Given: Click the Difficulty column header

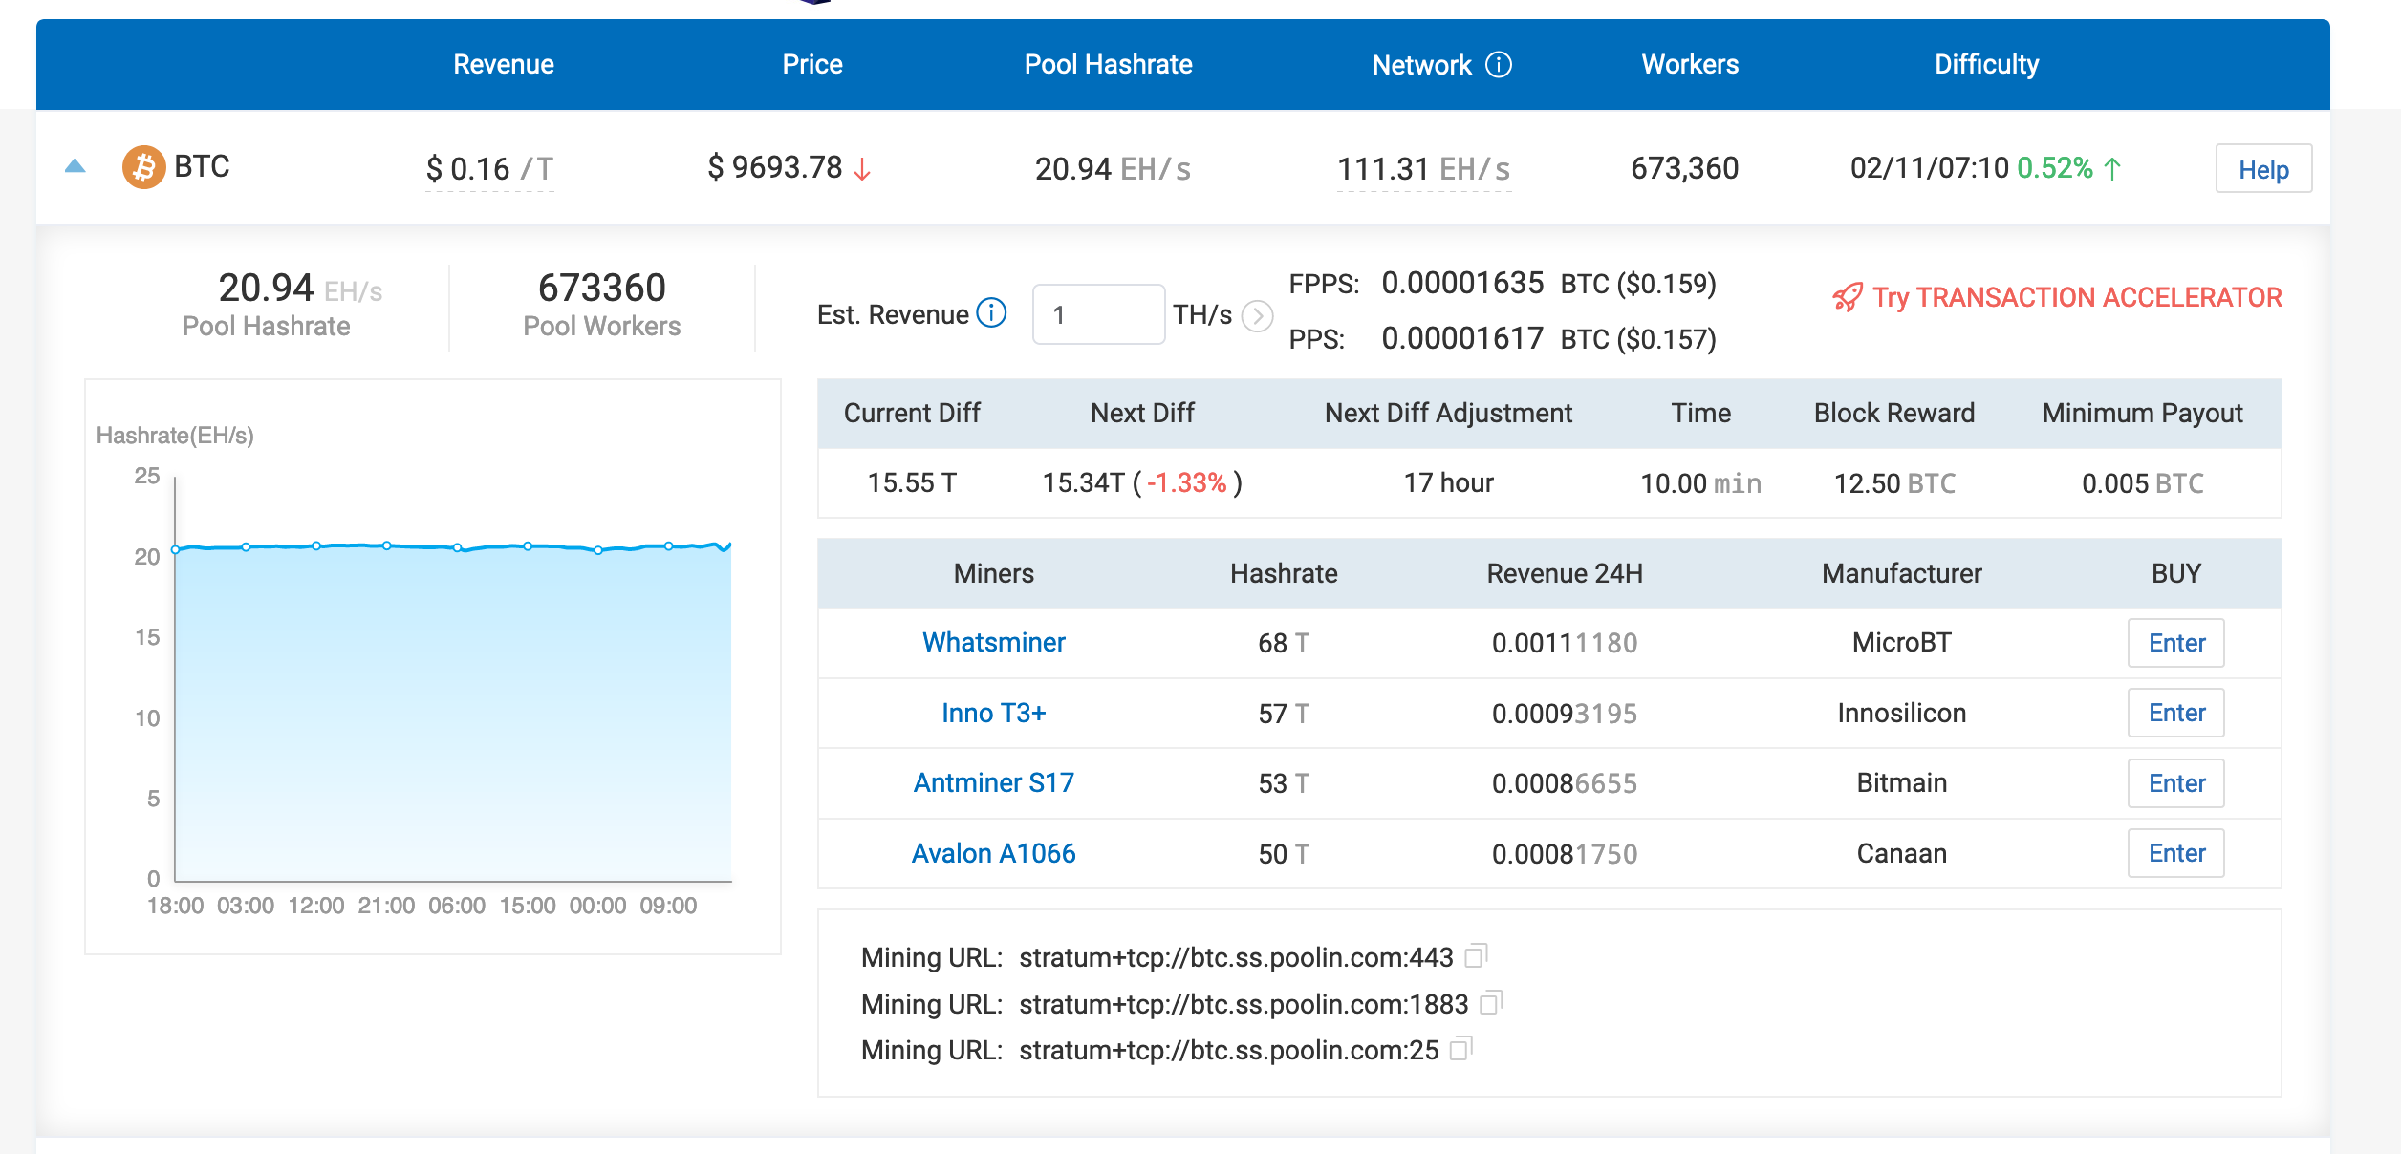Looking at the screenshot, I should [x=1986, y=64].
